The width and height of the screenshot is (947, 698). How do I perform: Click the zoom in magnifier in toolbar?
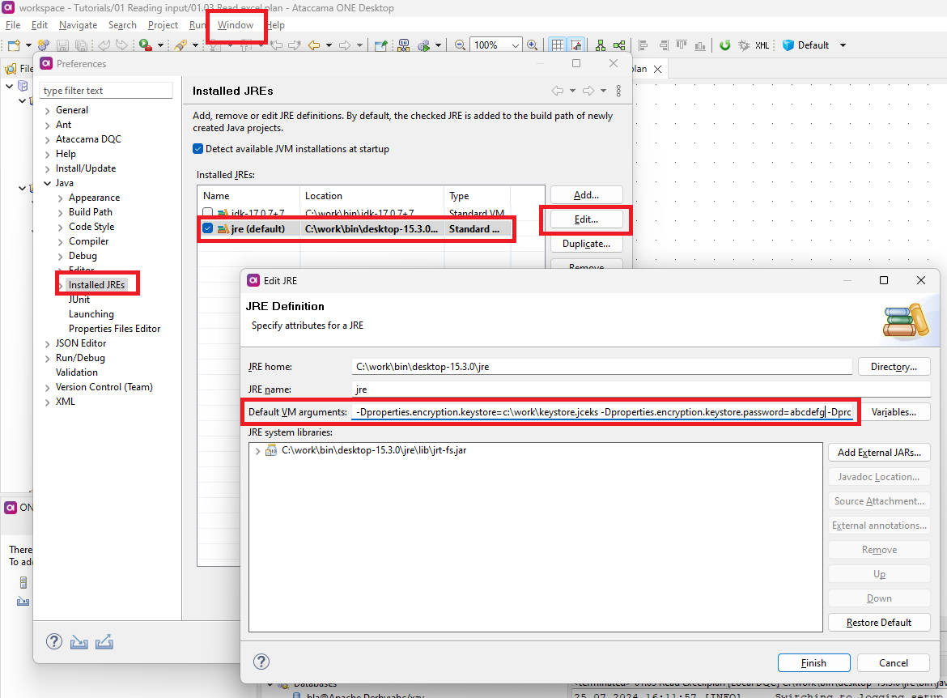tap(532, 45)
